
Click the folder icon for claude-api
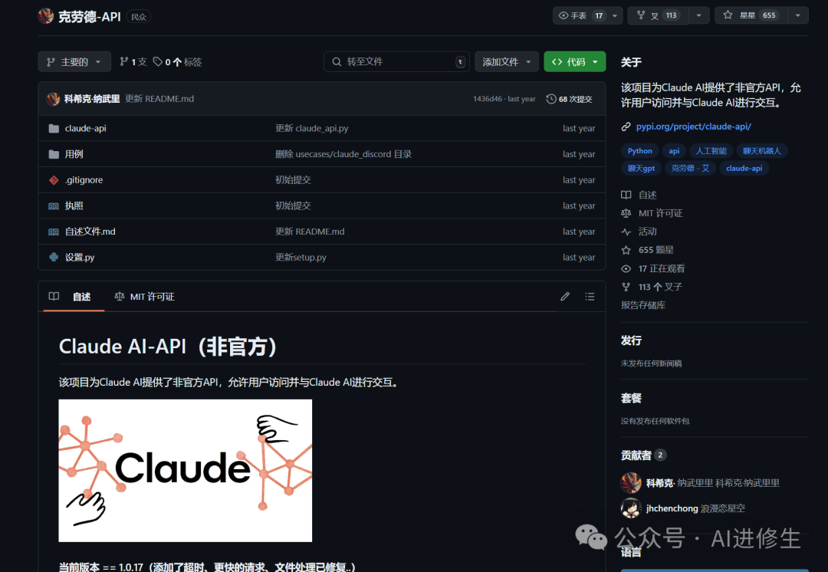(x=54, y=128)
